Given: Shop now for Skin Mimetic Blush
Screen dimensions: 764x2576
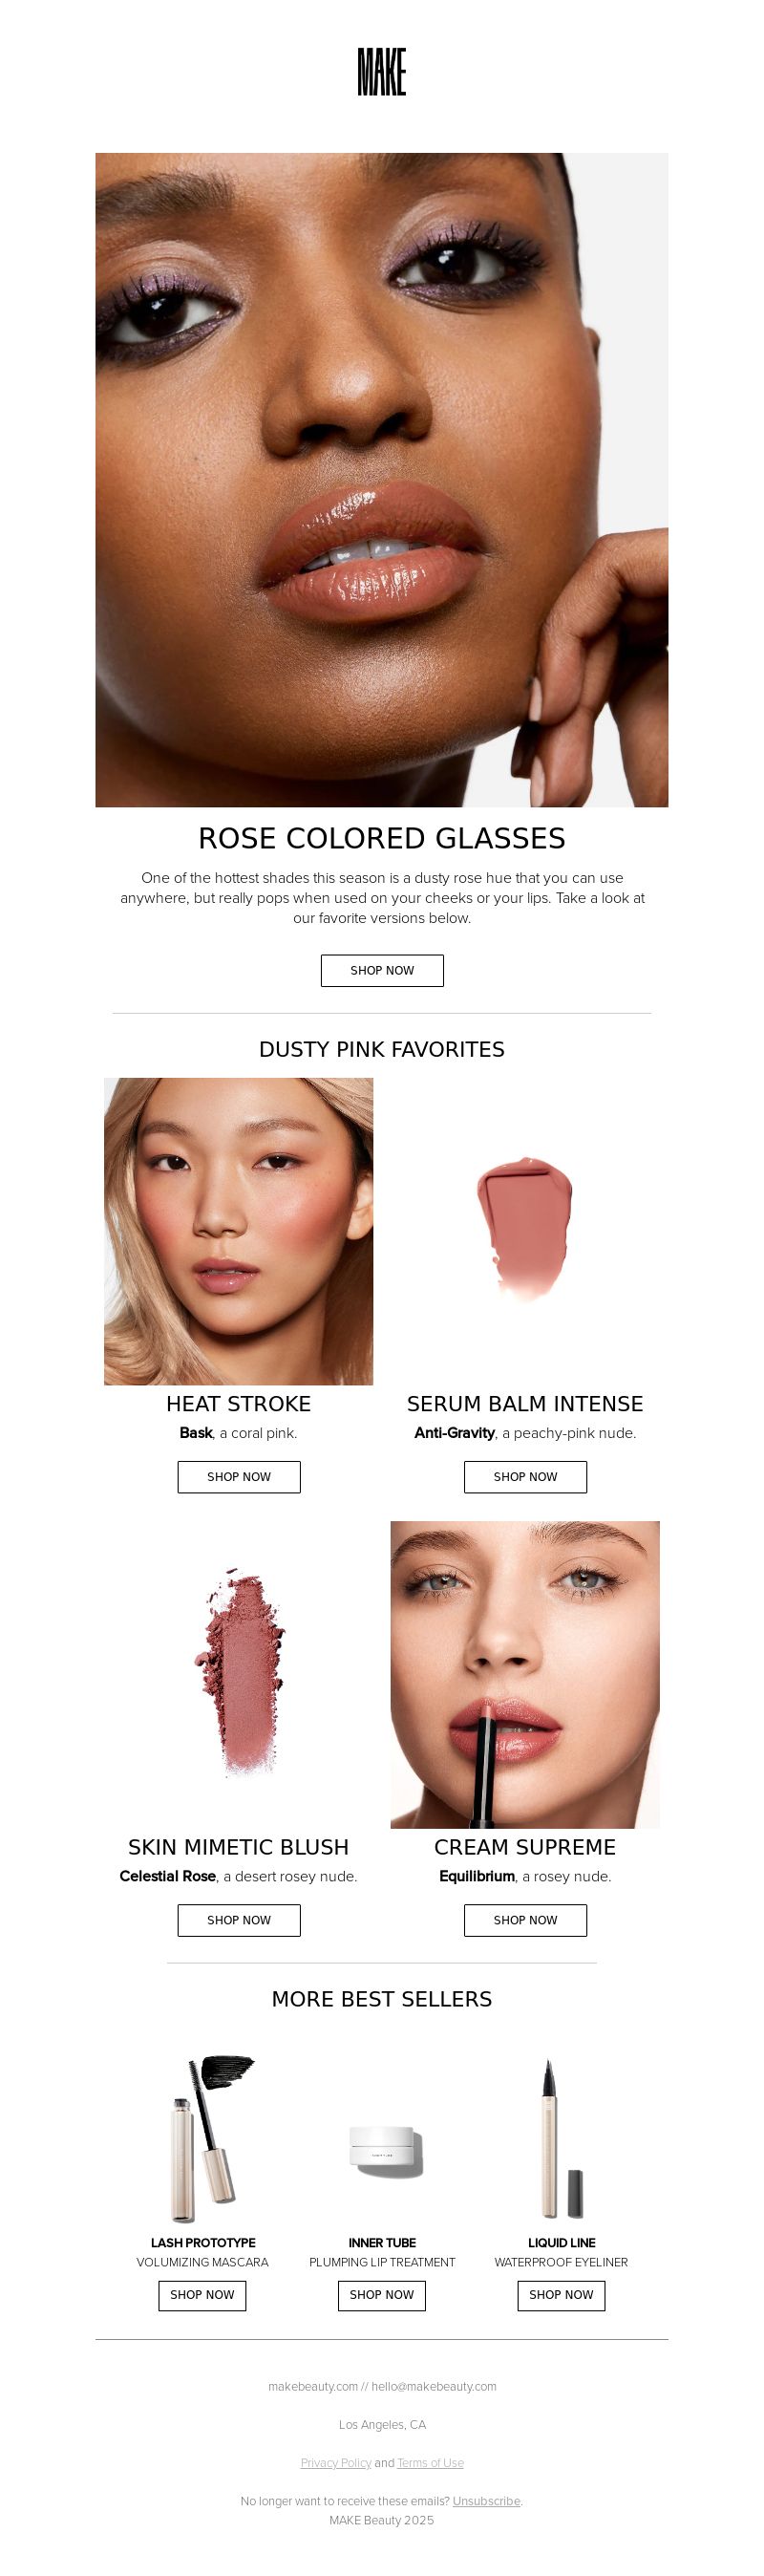Looking at the screenshot, I should pyautogui.click(x=239, y=1920).
